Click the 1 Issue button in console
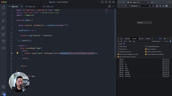This screenshot has width=172, height=96. (121, 44)
